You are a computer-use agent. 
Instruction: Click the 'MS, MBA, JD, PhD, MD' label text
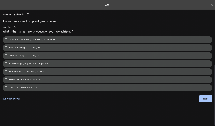point(44,40)
